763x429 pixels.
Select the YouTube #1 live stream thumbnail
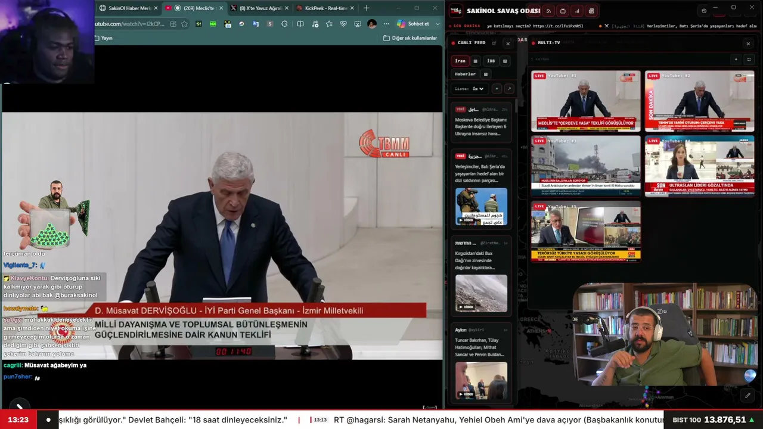click(x=585, y=101)
